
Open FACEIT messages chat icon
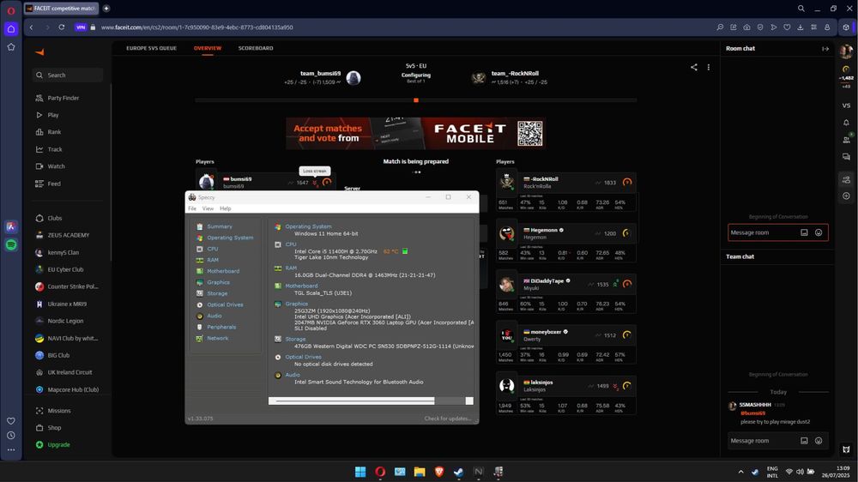847,157
